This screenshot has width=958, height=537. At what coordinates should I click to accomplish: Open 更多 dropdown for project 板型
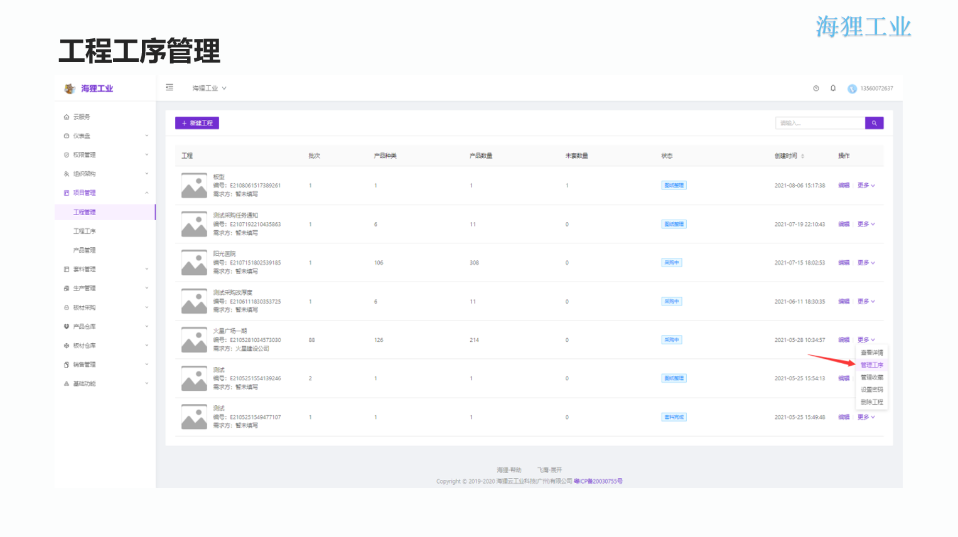click(x=866, y=186)
